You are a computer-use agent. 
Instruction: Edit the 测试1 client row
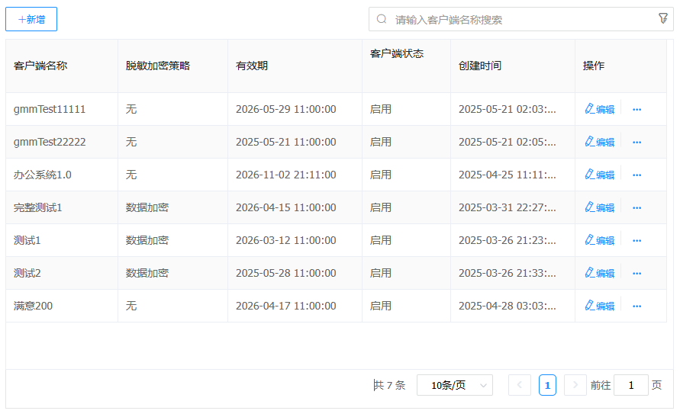pos(599,240)
